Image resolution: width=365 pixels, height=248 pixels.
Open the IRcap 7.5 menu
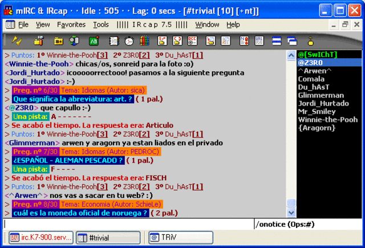pyautogui.click(x=152, y=25)
